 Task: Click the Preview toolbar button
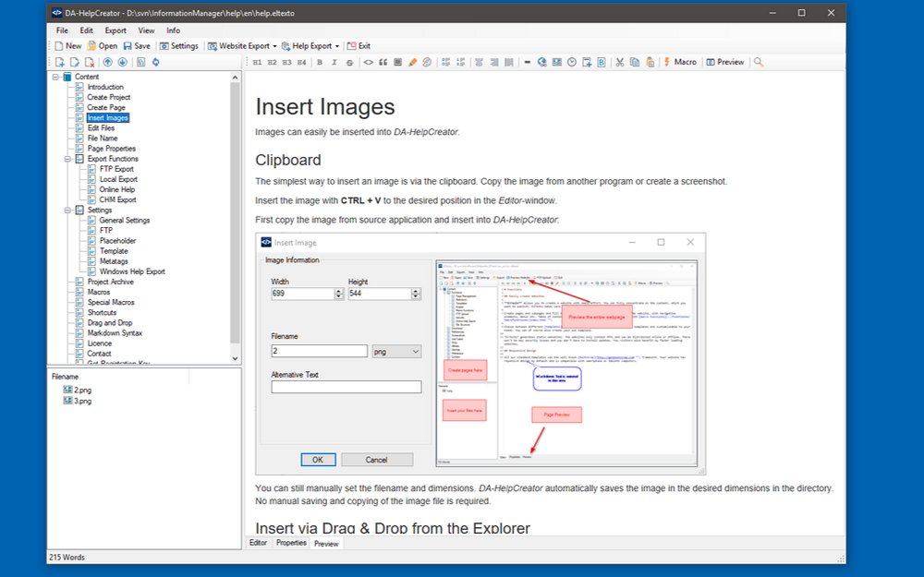[724, 62]
